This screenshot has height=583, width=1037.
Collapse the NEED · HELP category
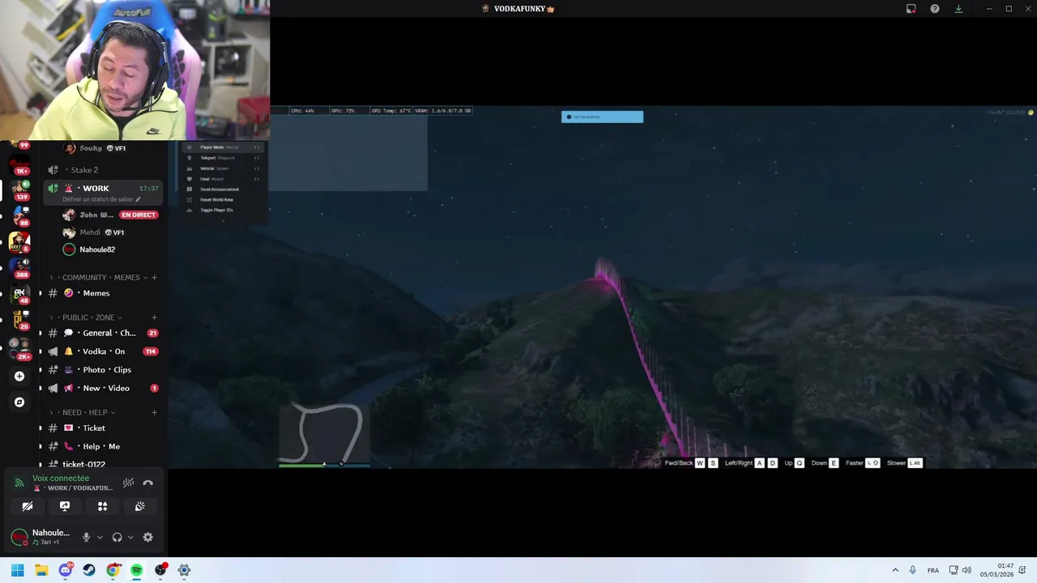click(83, 412)
